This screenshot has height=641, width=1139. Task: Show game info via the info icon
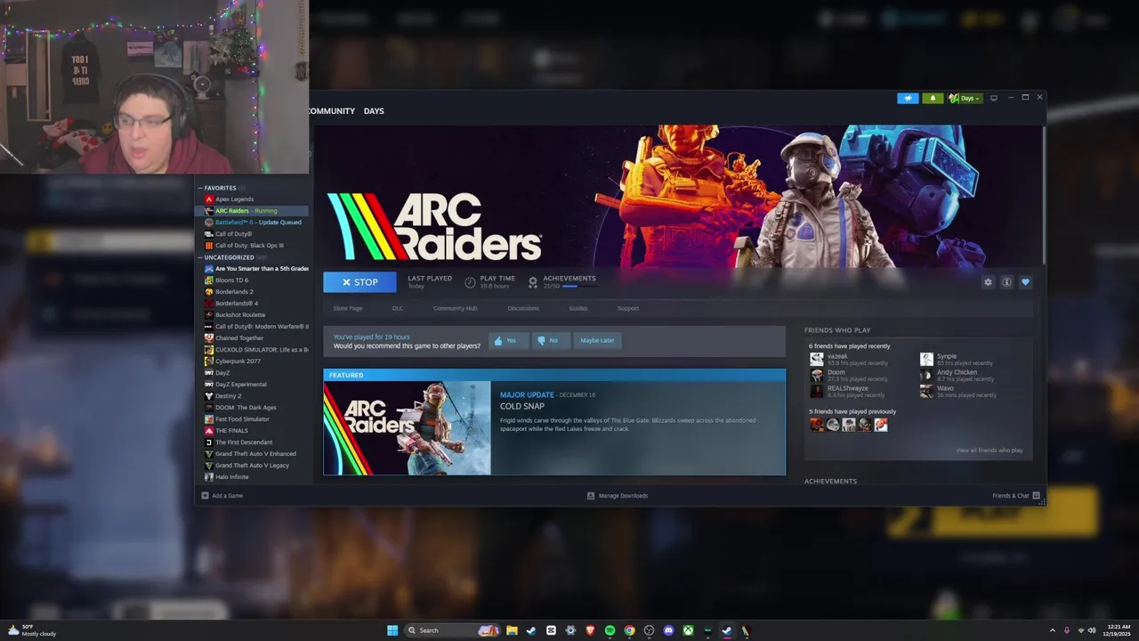click(x=1006, y=282)
